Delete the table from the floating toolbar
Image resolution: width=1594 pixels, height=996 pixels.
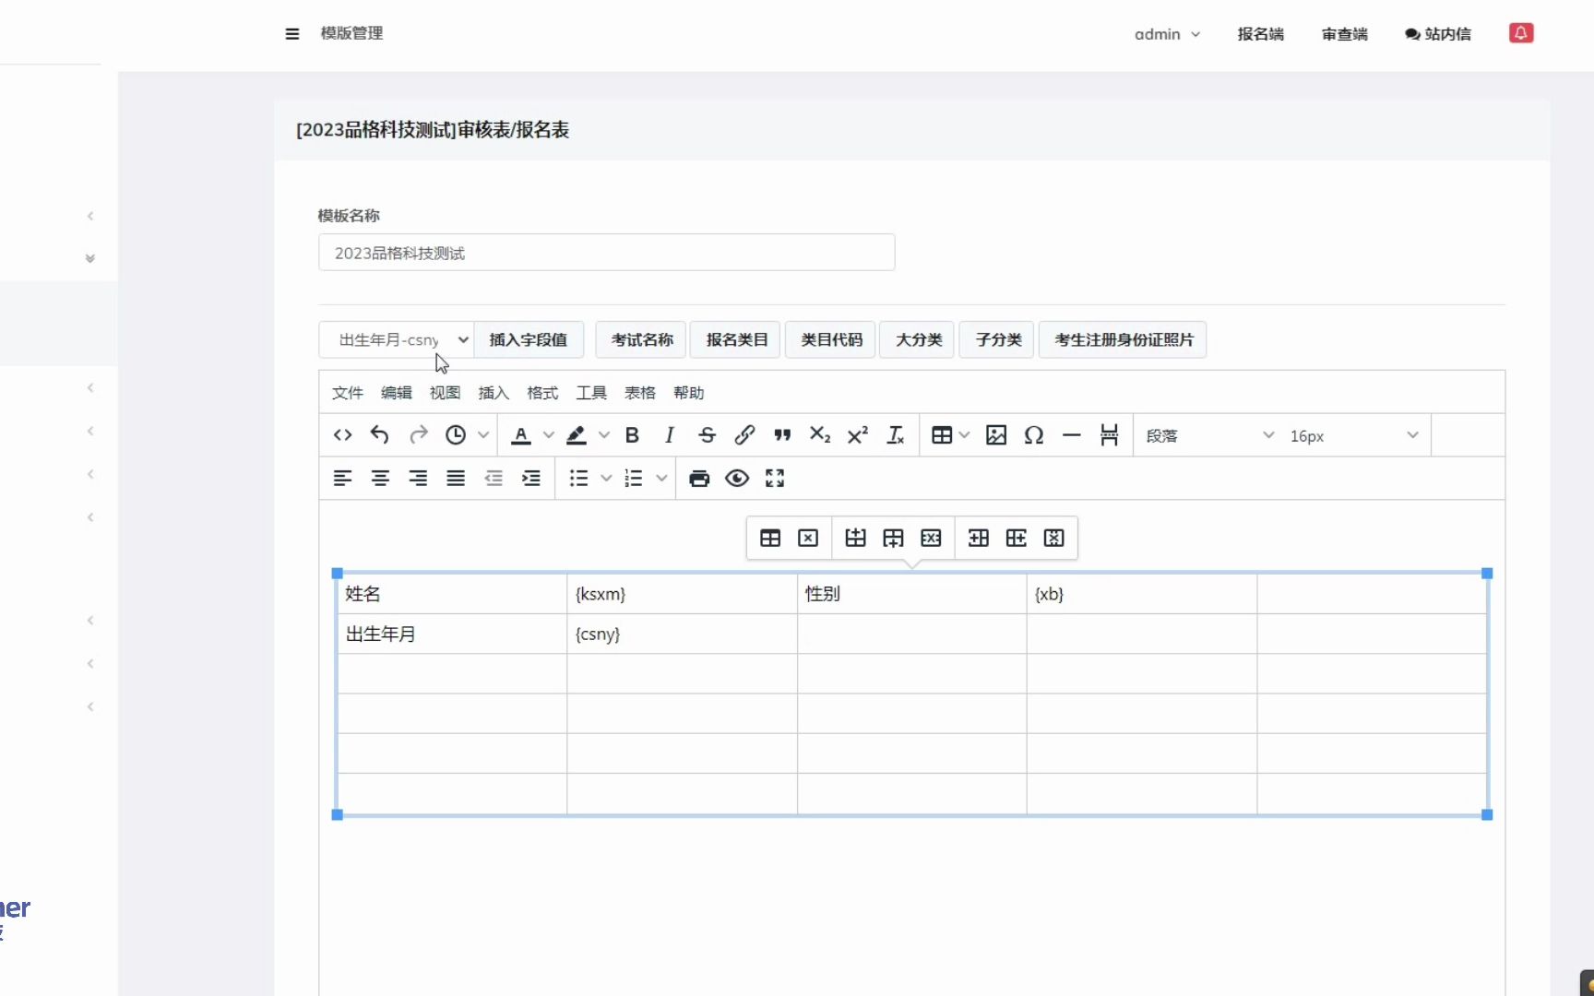(808, 538)
